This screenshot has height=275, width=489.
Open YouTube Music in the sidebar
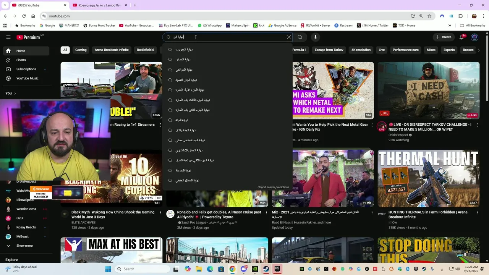26,78
